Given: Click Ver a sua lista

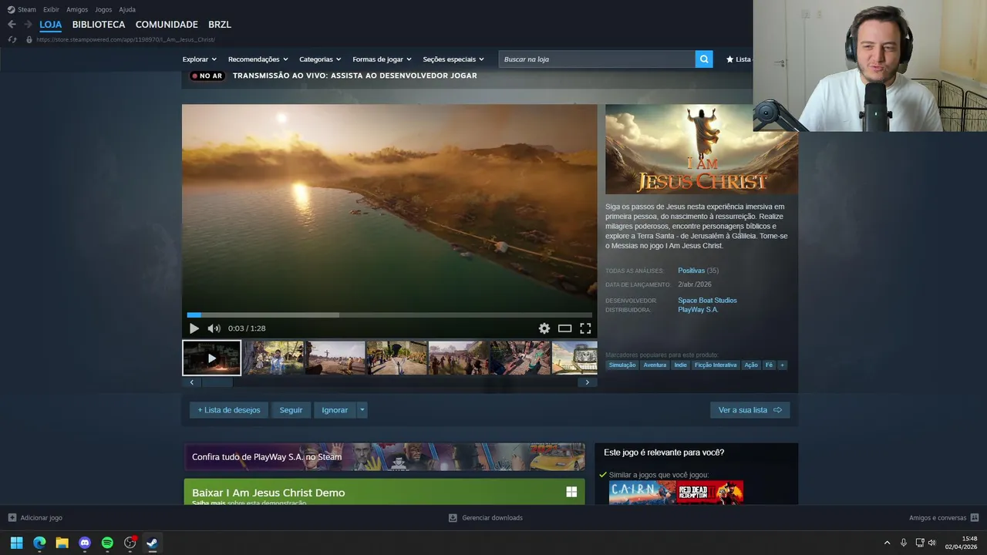Looking at the screenshot, I should pos(750,410).
